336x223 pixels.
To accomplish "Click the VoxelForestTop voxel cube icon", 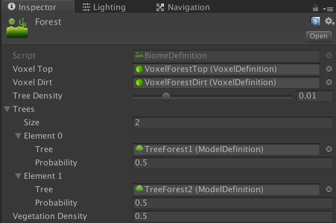I will (139, 69).
